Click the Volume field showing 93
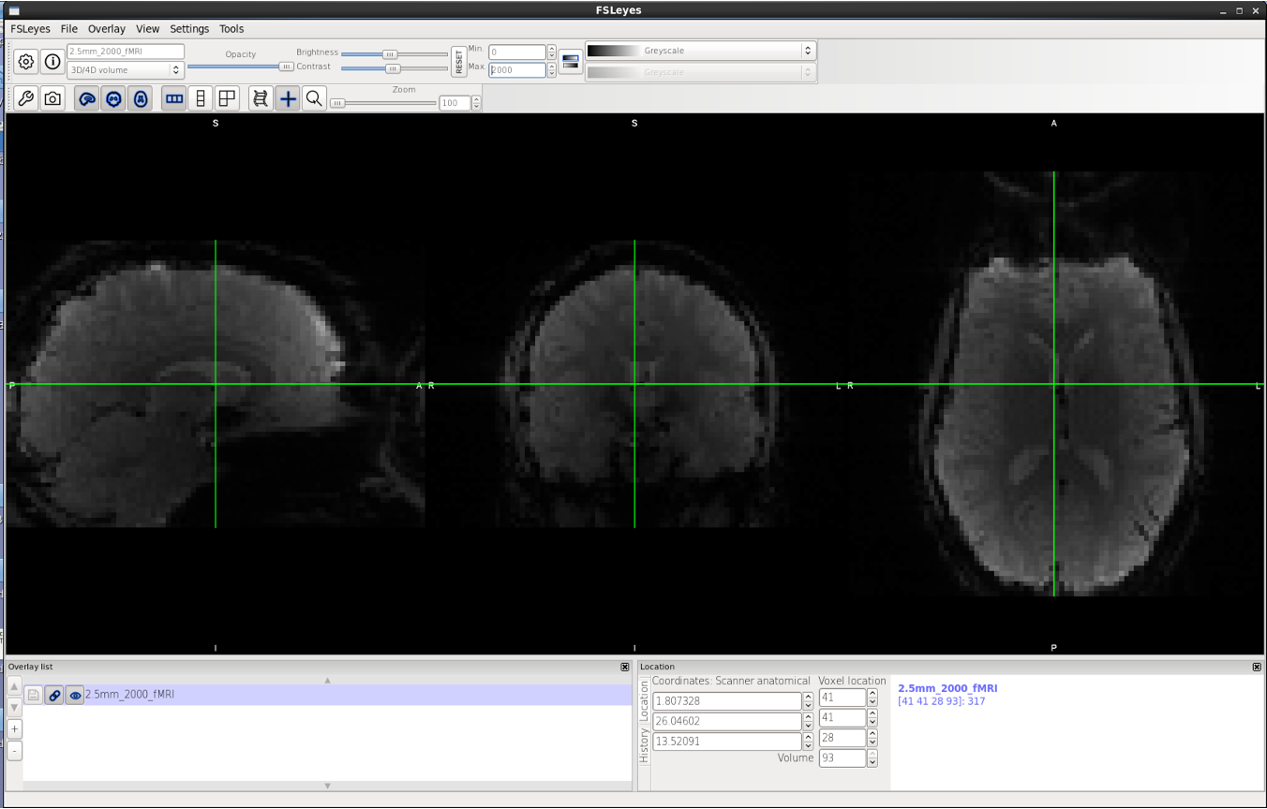The width and height of the screenshot is (1267, 809). click(x=842, y=758)
